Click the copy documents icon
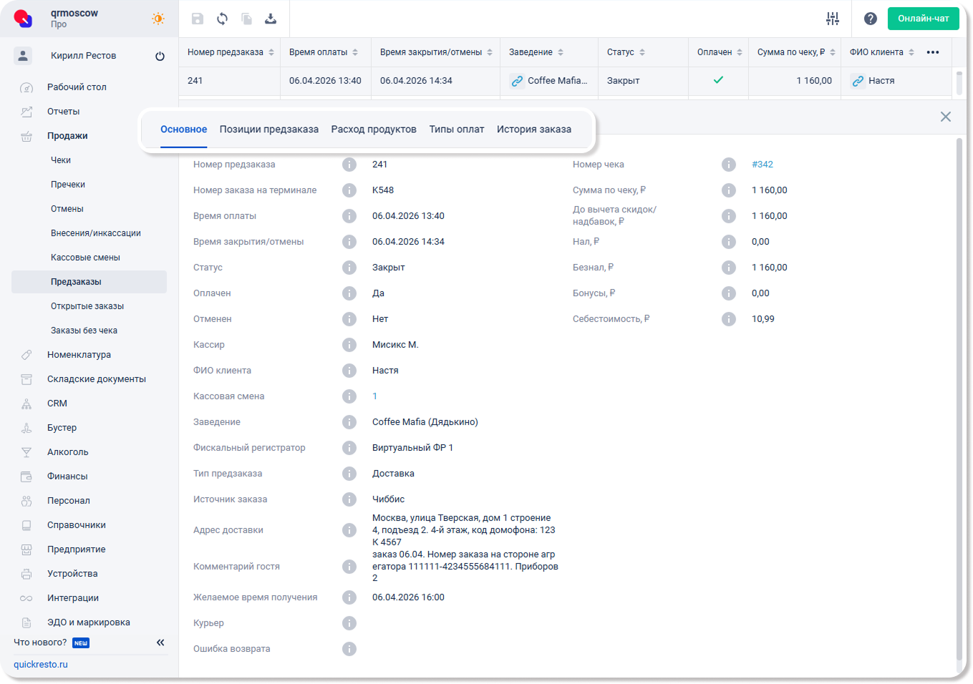The height and width of the screenshot is (684, 973). pos(246,19)
